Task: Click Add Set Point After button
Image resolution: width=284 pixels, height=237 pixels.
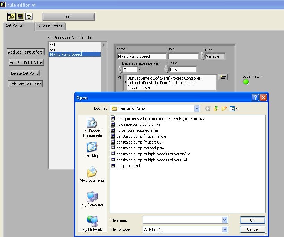Action: coord(26,63)
